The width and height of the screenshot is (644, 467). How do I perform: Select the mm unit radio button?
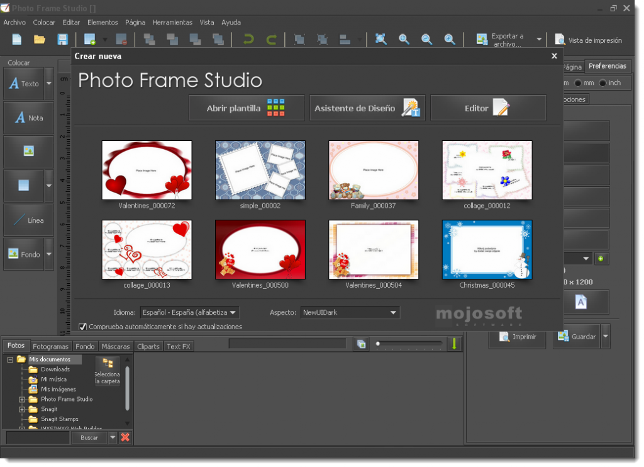578,83
